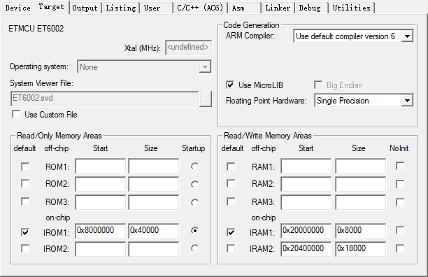Click the ROM1 Size field

coord(154,166)
